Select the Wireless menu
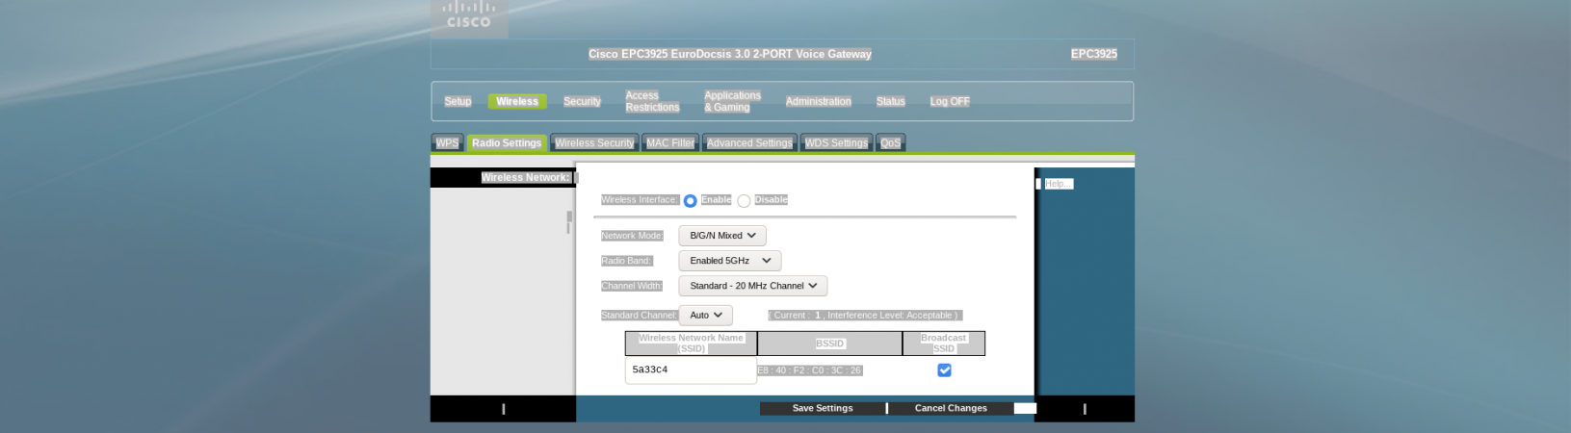Image resolution: width=1571 pixels, height=433 pixels. pyautogui.click(x=517, y=101)
